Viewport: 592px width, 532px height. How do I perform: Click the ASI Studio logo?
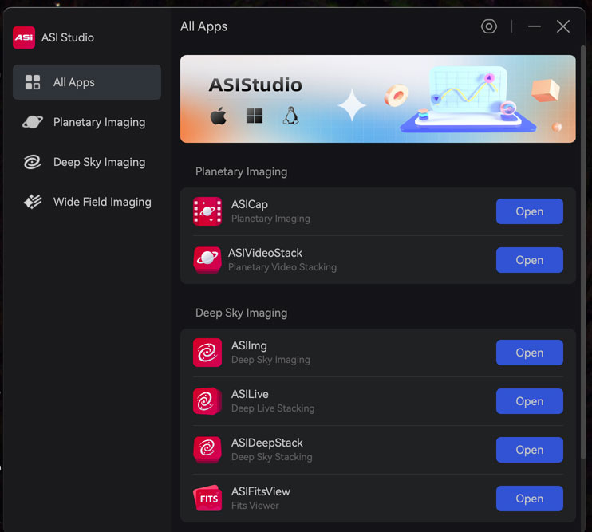[x=24, y=37]
